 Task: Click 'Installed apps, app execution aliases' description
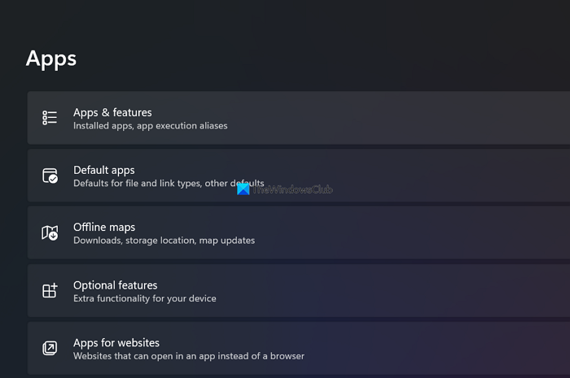pyautogui.click(x=150, y=126)
